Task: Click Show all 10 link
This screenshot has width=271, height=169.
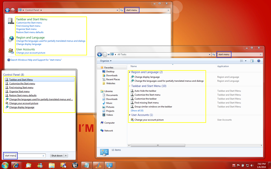Action: (137, 111)
